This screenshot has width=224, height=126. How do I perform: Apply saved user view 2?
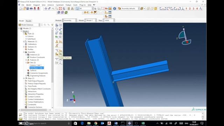pos(190,9)
